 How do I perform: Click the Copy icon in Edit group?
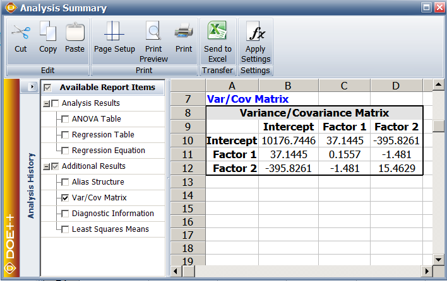[x=48, y=31]
